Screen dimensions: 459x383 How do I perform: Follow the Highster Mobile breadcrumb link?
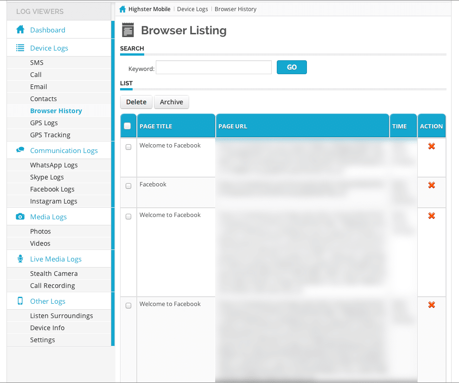click(149, 9)
